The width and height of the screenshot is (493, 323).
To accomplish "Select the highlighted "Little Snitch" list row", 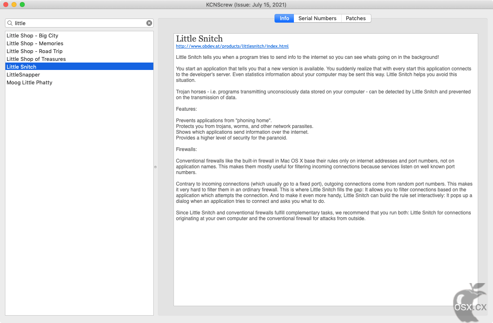I will point(79,67).
